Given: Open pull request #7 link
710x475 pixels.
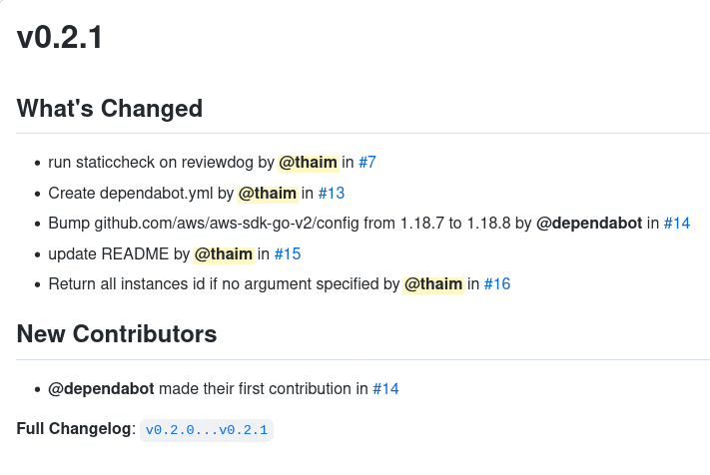Looking at the screenshot, I should 367,163.
